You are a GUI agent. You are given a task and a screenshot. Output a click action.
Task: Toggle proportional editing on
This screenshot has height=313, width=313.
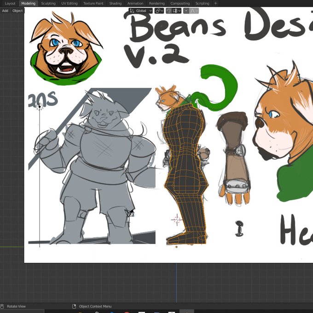[x=186, y=11]
